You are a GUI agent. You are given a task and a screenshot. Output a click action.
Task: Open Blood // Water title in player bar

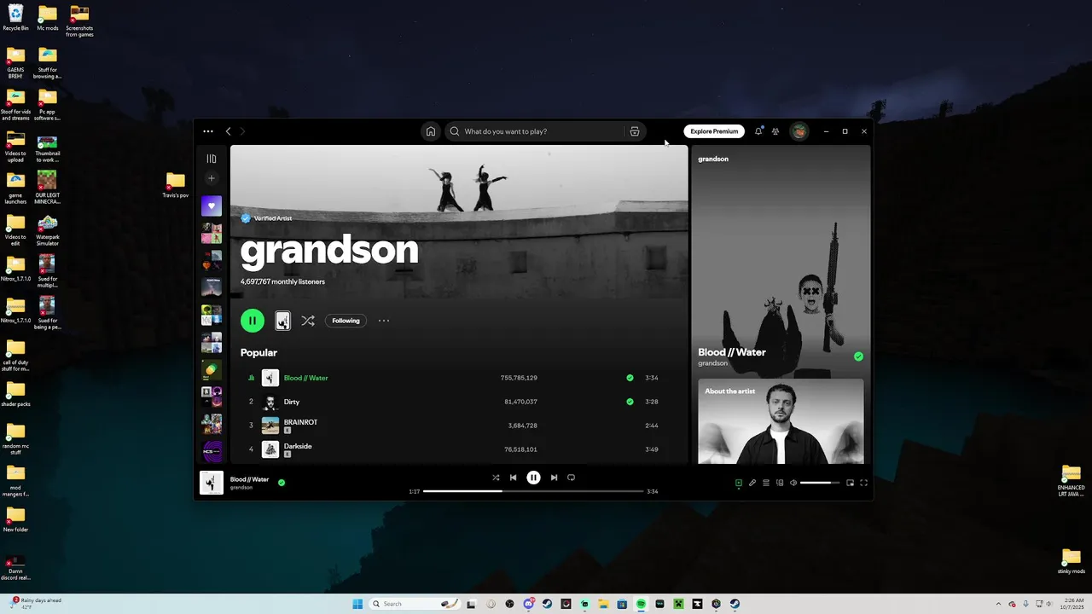click(x=249, y=479)
